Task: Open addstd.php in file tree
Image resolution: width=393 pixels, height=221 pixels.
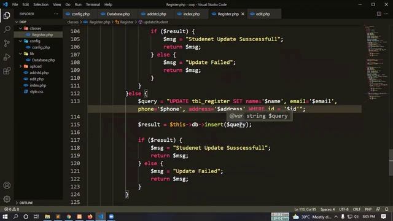Action: [38, 72]
